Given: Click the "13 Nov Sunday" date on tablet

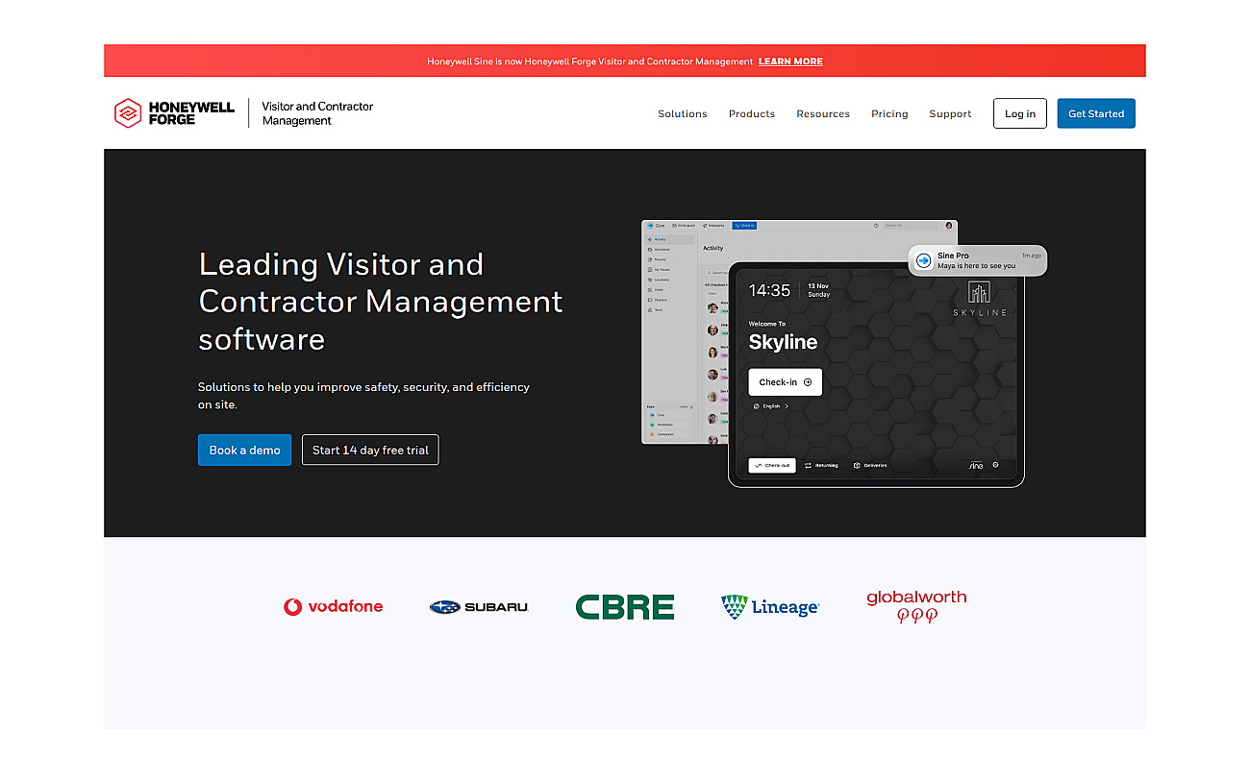Looking at the screenshot, I should coord(819,290).
